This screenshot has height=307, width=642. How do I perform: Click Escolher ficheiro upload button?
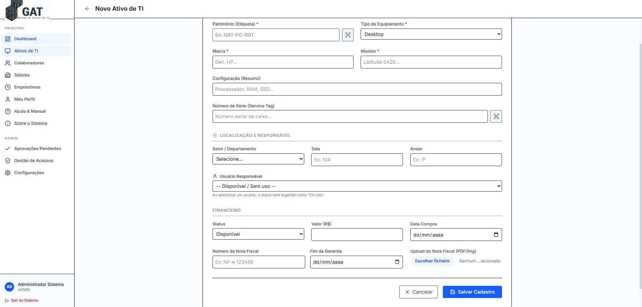(432, 261)
